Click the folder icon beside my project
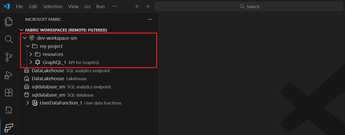This screenshot has height=135, width=345. coord(34,46)
